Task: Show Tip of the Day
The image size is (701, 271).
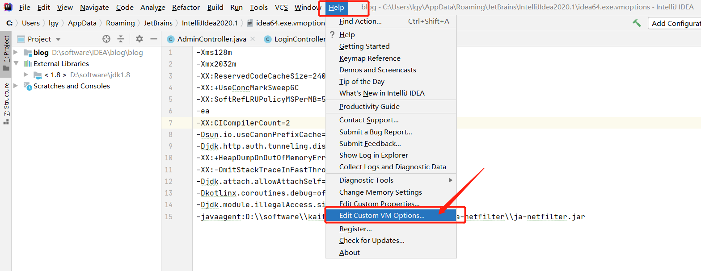Action: pos(391,82)
